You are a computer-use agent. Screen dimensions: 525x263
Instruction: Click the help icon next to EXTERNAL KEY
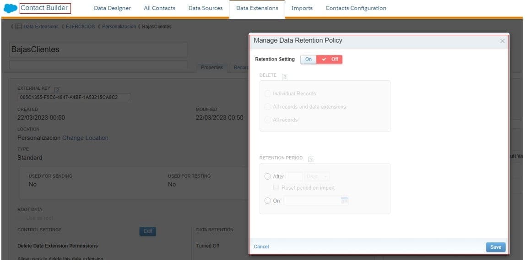point(57,89)
